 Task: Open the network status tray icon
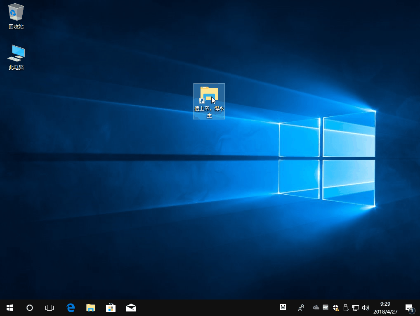(356, 307)
